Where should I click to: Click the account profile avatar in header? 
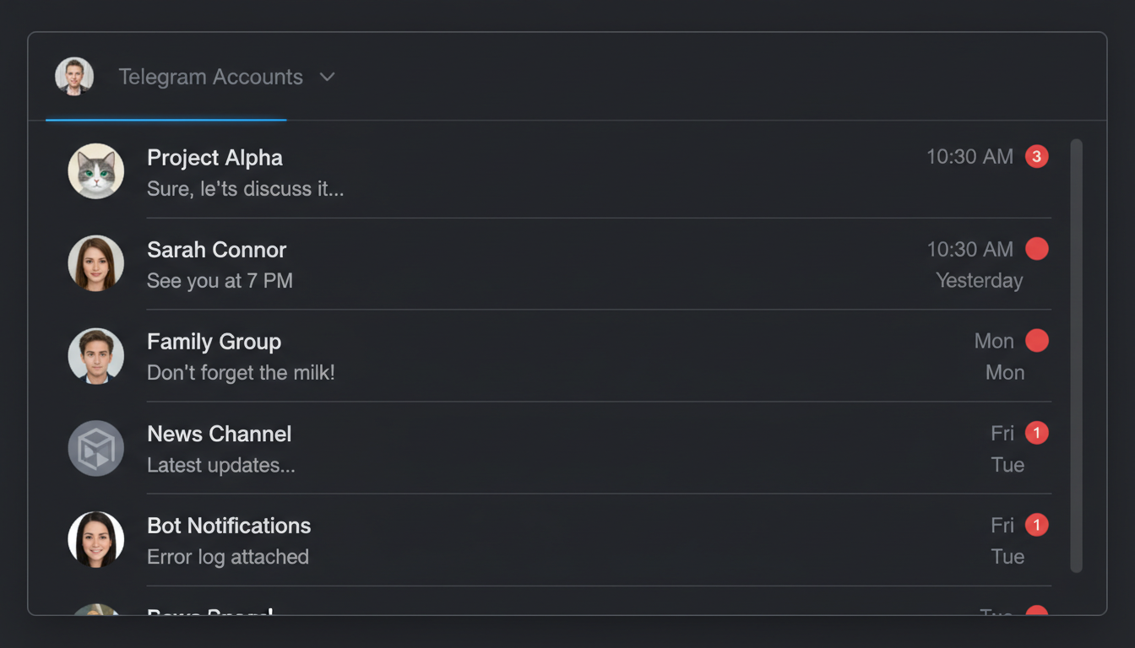click(74, 77)
